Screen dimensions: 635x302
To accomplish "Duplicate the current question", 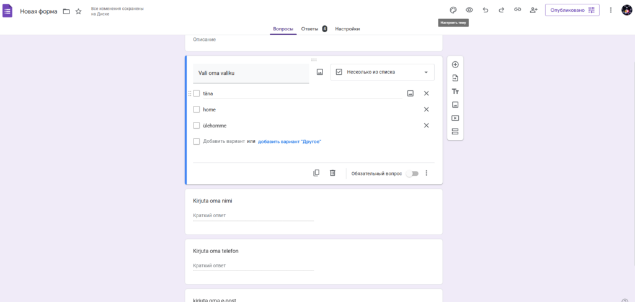I will (x=316, y=173).
